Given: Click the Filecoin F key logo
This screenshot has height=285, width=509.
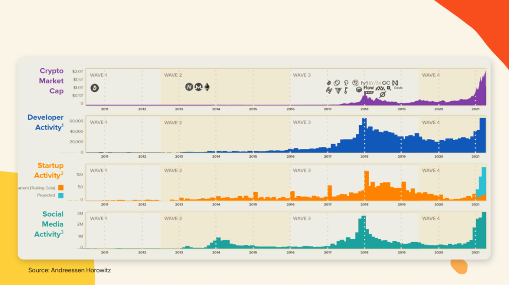Looking at the screenshot, I should 346,90.
